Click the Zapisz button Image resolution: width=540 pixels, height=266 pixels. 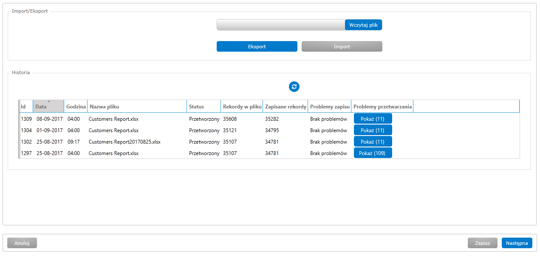click(482, 243)
